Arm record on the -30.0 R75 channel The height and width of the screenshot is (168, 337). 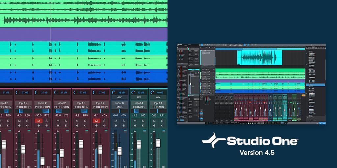point(39,126)
